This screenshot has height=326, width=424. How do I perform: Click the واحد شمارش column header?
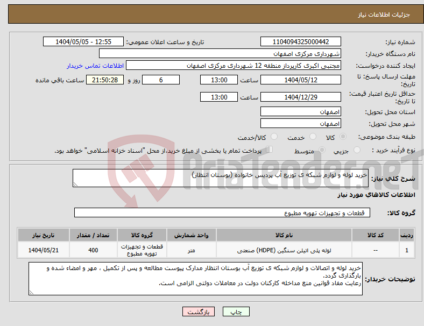point(191,235)
